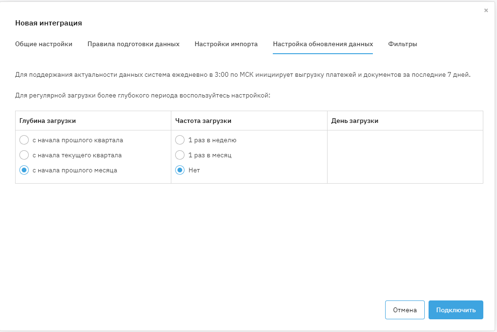The height and width of the screenshot is (332, 497).
Task: Go to the Настройки импорта tab
Action: coord(226,44)
